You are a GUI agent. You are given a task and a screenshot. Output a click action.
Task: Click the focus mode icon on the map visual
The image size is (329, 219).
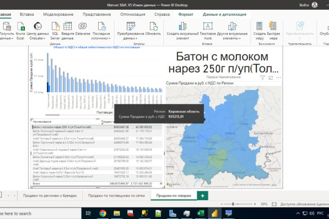(x=271, y=78)
